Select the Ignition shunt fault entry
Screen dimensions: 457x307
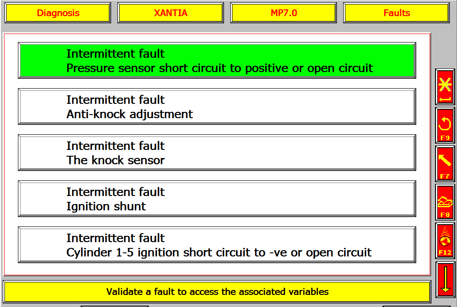pos(217,199)
